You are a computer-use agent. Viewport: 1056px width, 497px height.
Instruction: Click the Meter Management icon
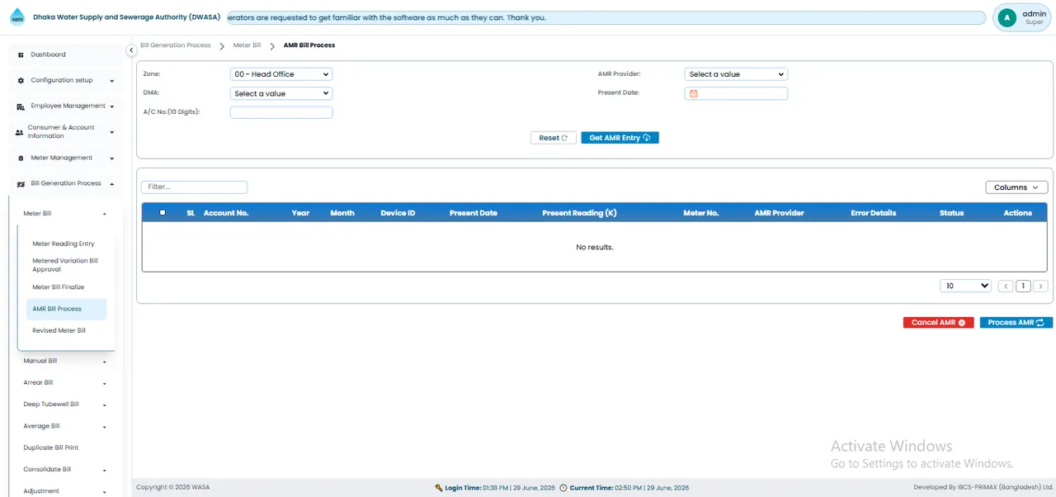coord(21,158)
